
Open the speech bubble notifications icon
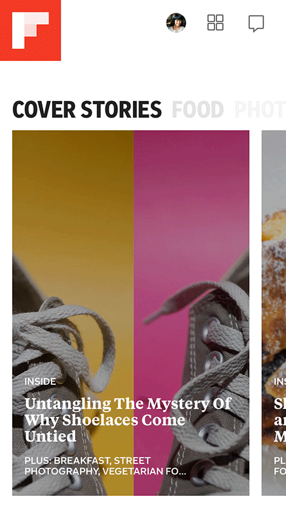click(256, 23)
